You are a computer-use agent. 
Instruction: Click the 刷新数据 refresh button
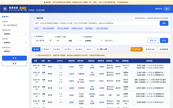[164, 49]
